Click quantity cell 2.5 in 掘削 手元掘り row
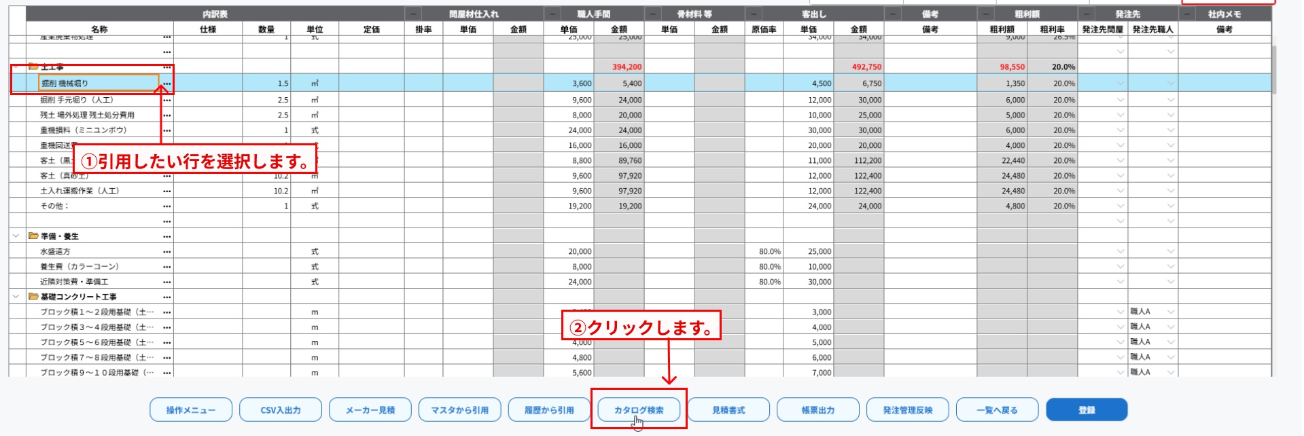This screenshot has width=1304, height=436. [x=266, y=100]
